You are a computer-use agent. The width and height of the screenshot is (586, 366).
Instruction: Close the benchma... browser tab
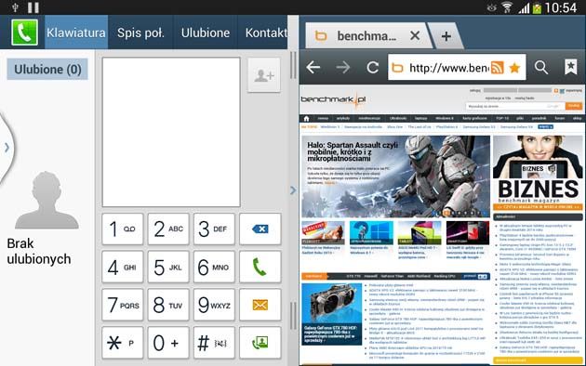click(415, 36)
